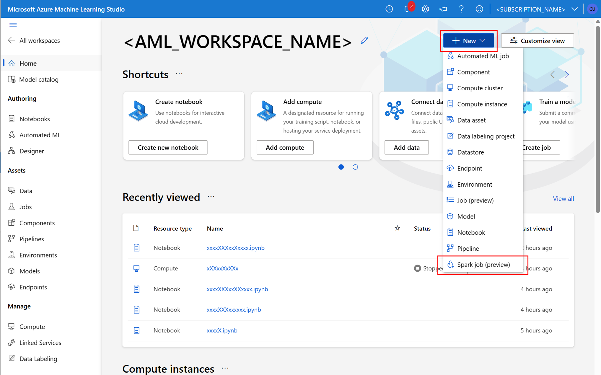
Task: Click the Datastore creation option
Action: point(470,152)
